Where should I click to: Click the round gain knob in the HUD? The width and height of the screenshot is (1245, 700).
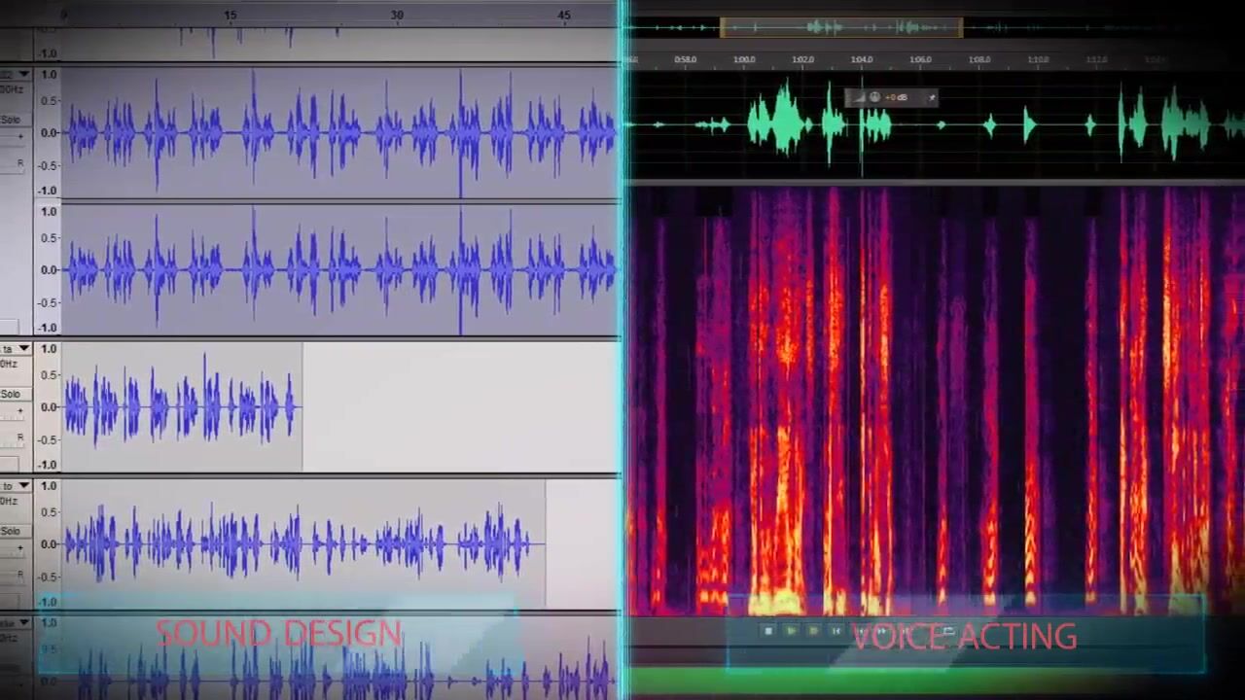[874, 97]
